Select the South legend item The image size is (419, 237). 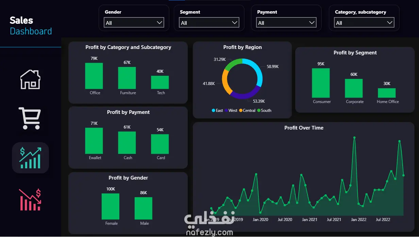pos(264,111)
